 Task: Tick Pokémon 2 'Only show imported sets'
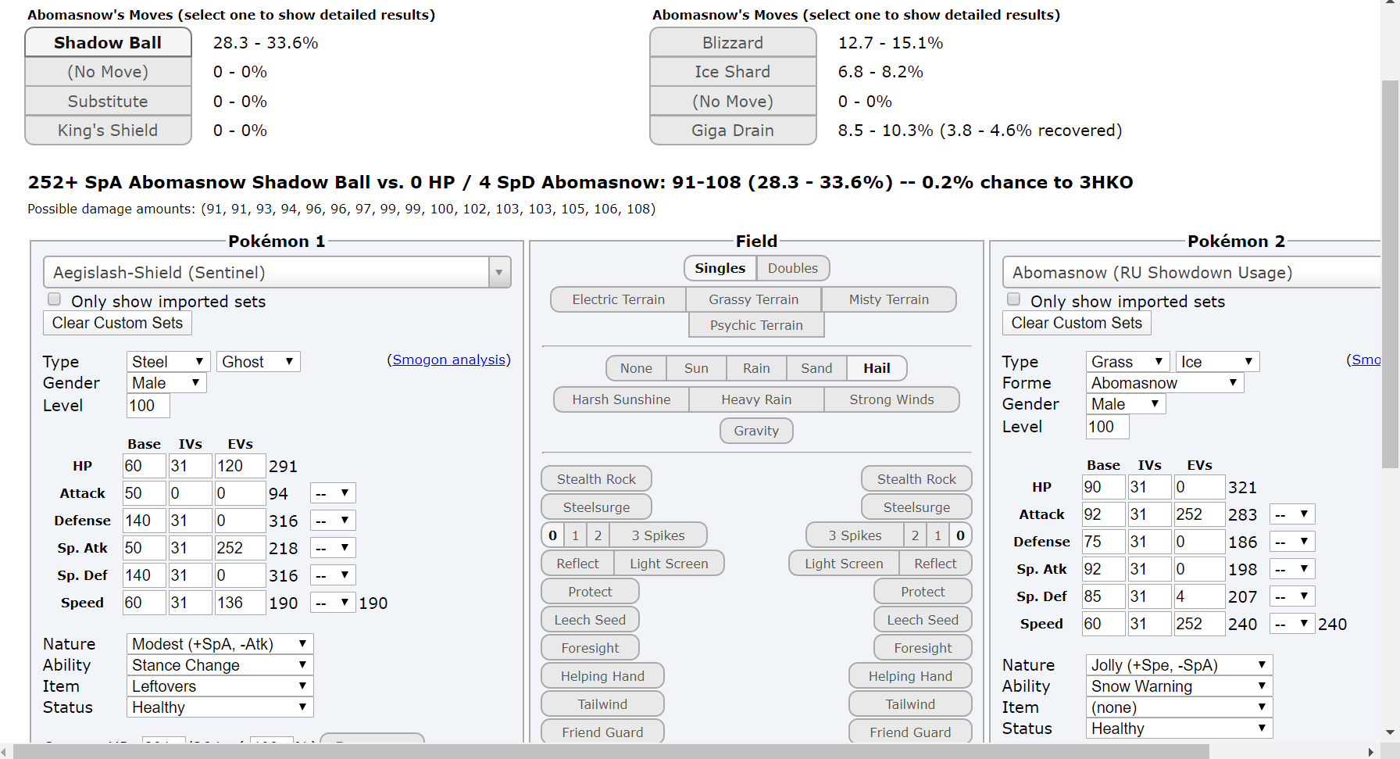tap(1013, 299)
